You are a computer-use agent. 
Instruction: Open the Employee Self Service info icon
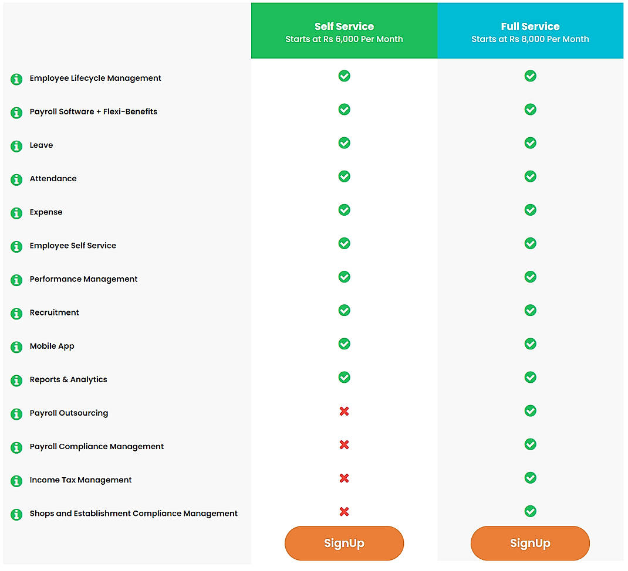[16, 246]
